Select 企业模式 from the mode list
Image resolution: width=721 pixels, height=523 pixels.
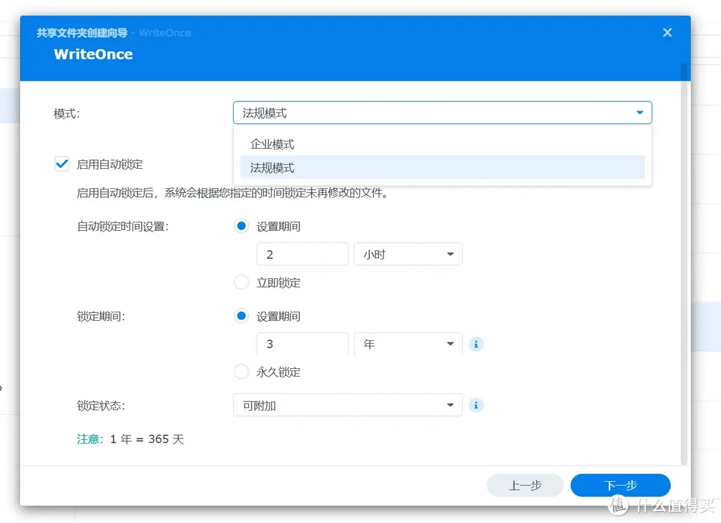pyautogui.click(x=272, y=143)
